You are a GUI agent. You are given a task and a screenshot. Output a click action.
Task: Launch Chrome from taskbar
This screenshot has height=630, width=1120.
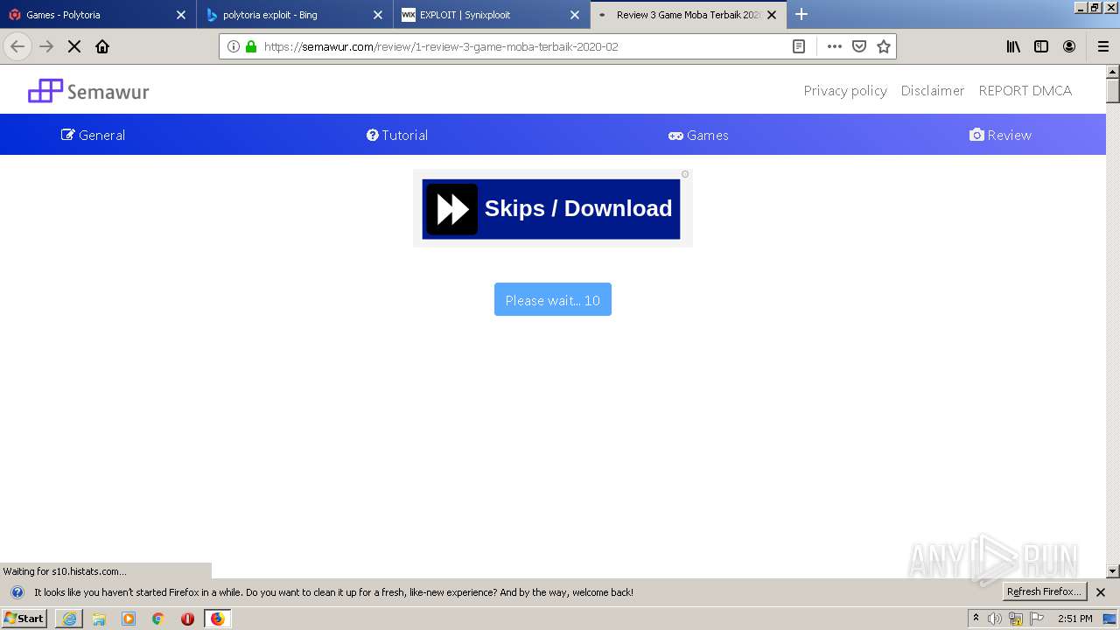(158, 619)
